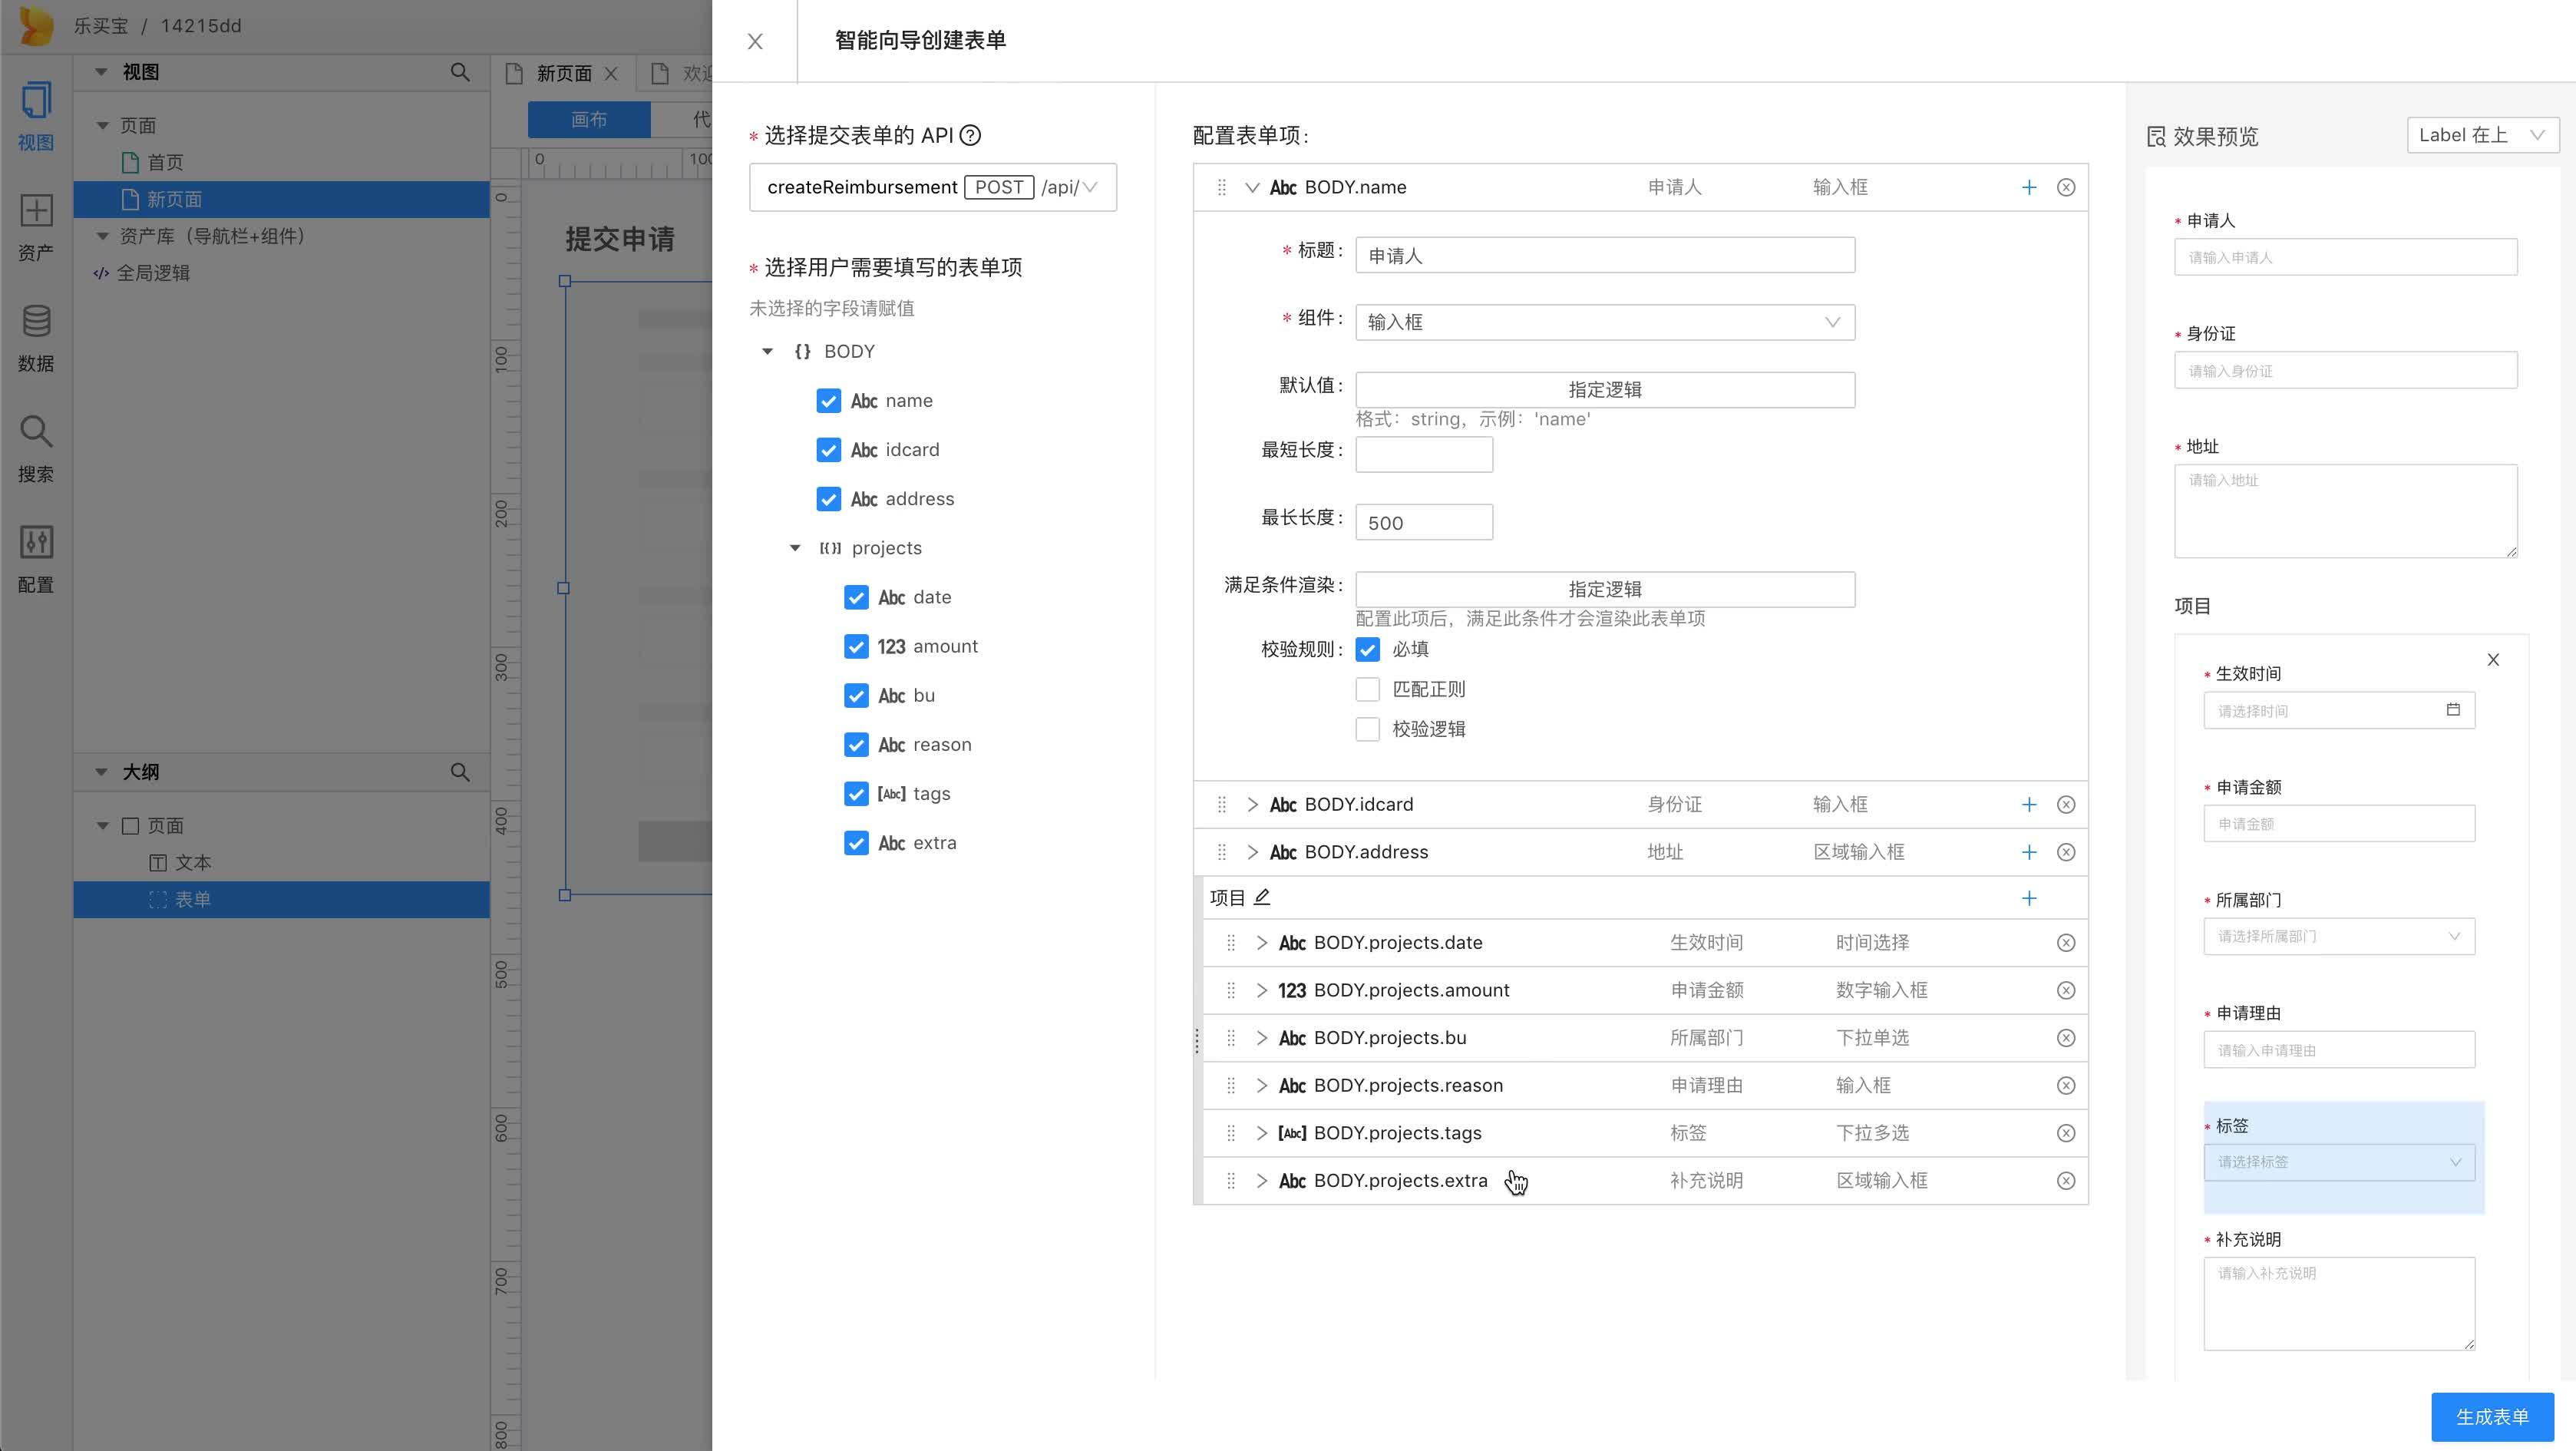Open the Label 在上 layout dropdown
Image resolution: width=2576 pixels, height=1451 pixels.
(2482, 135)
